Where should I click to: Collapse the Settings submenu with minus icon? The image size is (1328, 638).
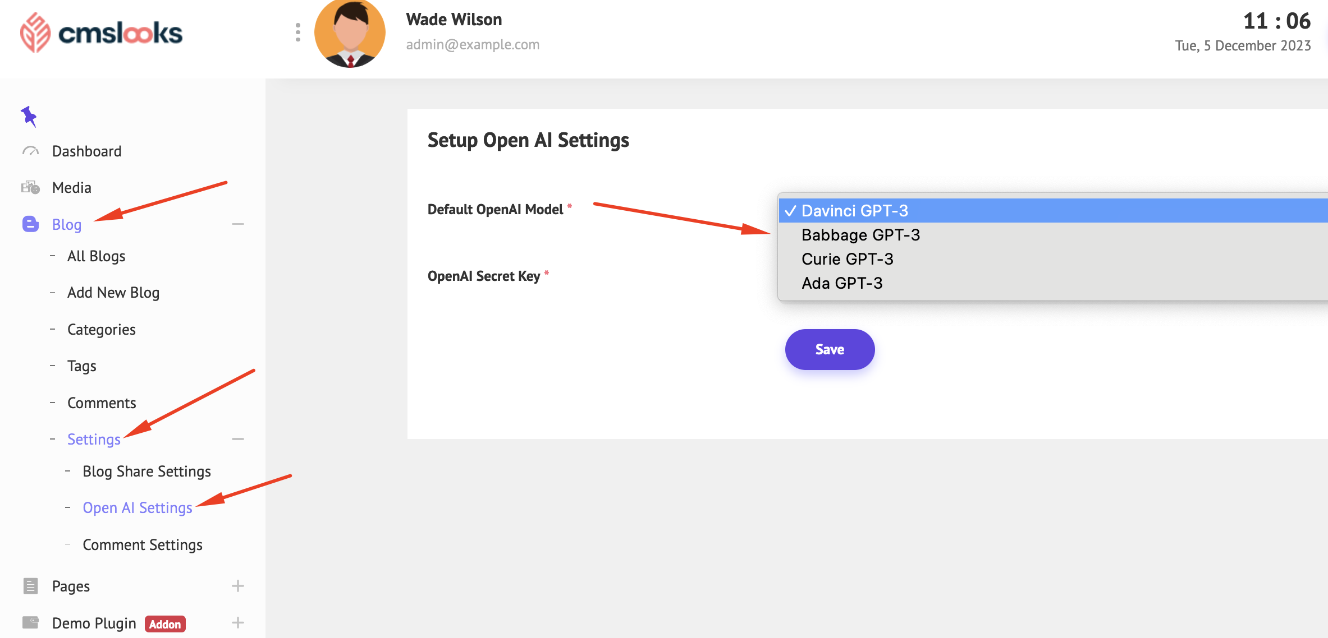coord(238,439)
